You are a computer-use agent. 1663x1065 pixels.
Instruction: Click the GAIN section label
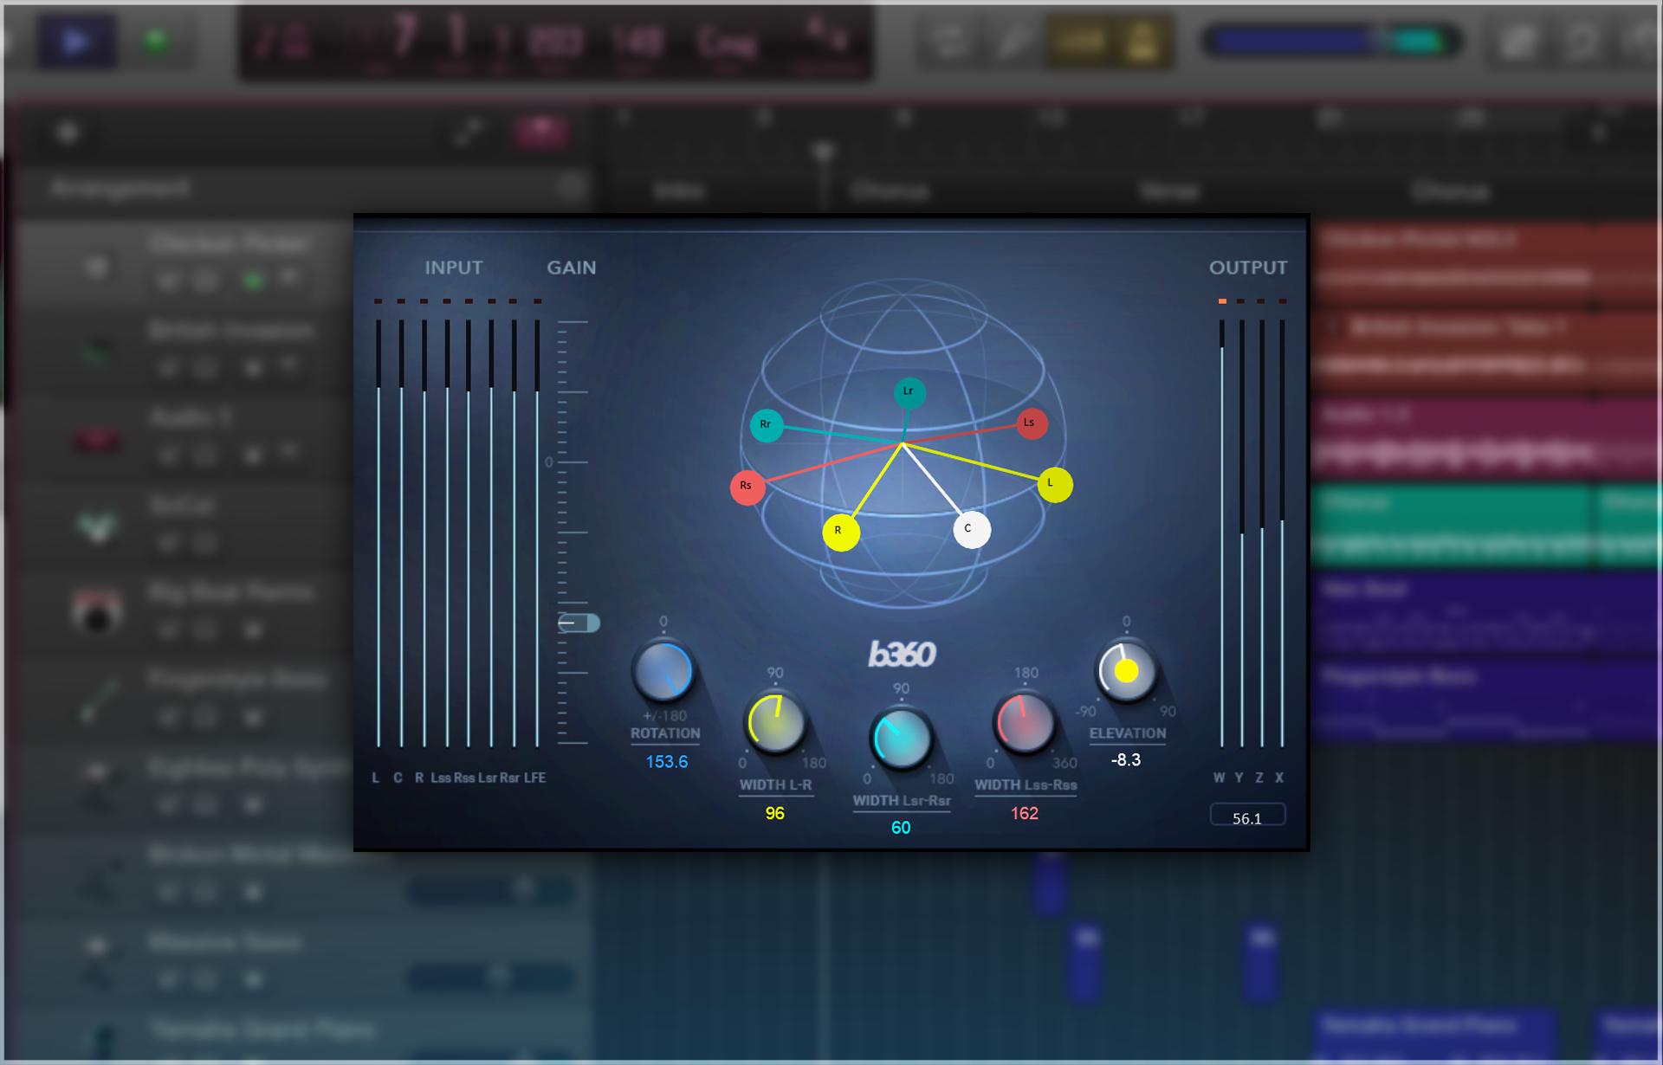click(x=571, y=268)
